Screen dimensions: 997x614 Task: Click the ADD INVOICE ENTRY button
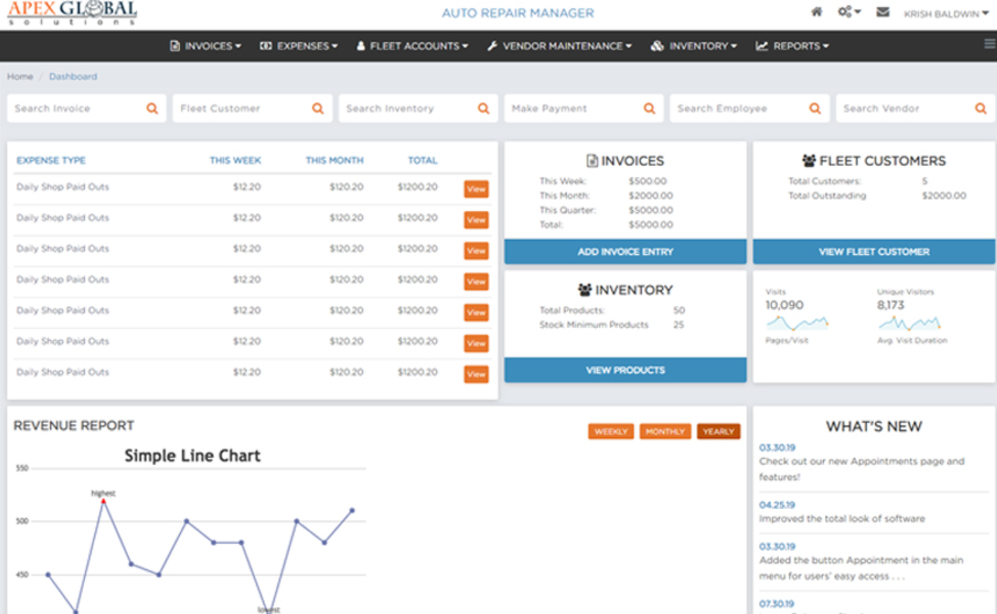coord(625,251)
